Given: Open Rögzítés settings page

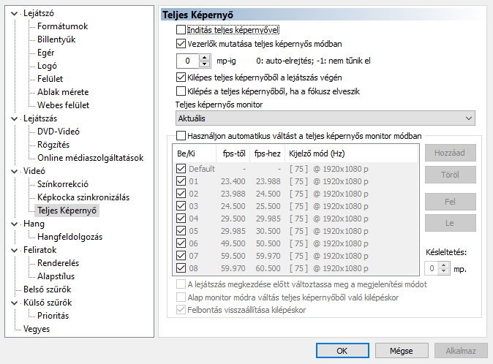Looking at the screenshot, I should [x=53, y=145].
